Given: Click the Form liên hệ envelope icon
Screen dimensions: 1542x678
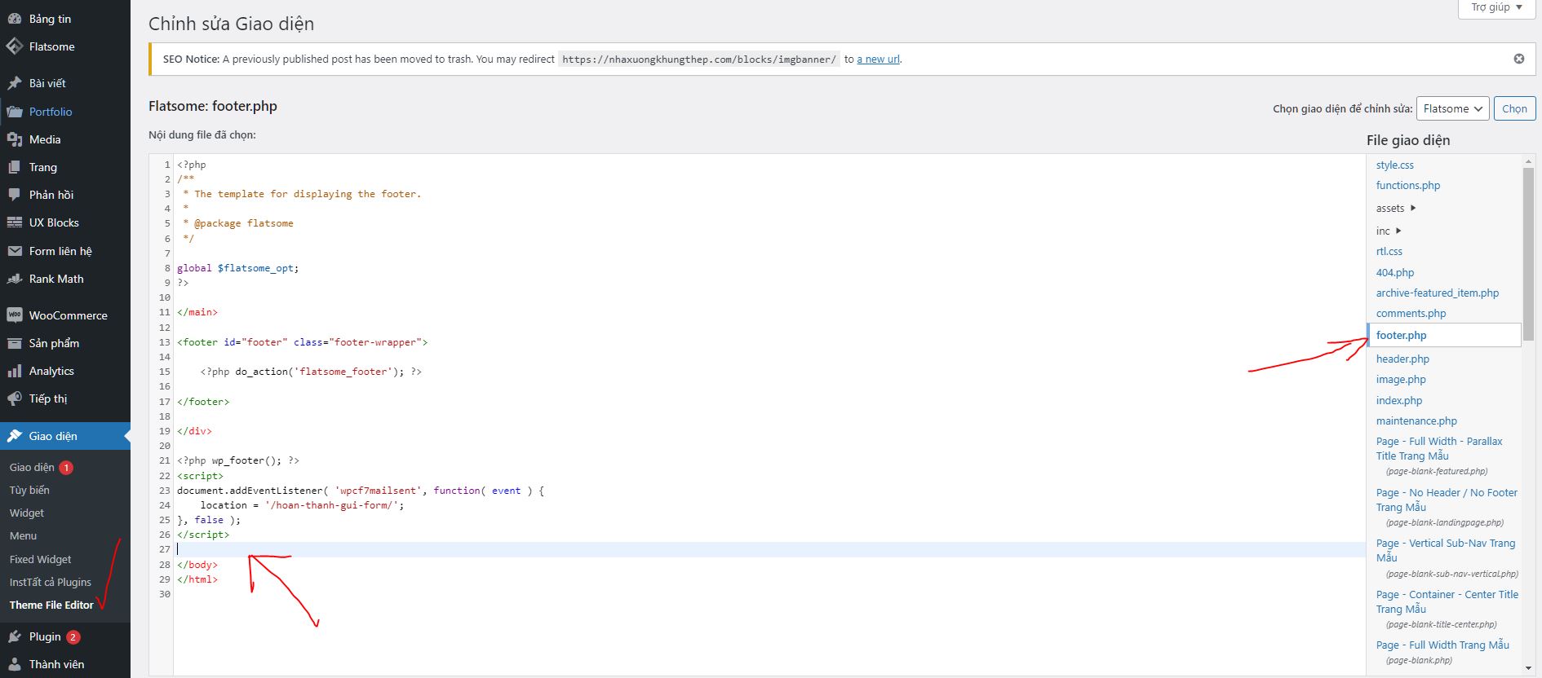Looking at the screenshot, I should point(15,251).
